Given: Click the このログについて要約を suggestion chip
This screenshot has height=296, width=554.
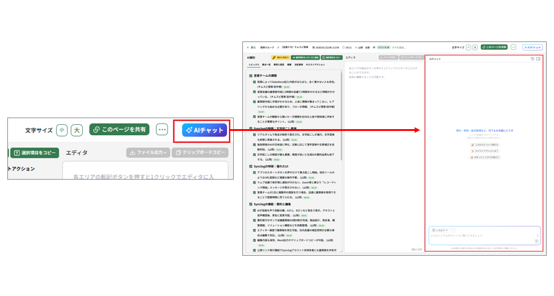Looking at the screenshot, I should (x=485, y=144).
